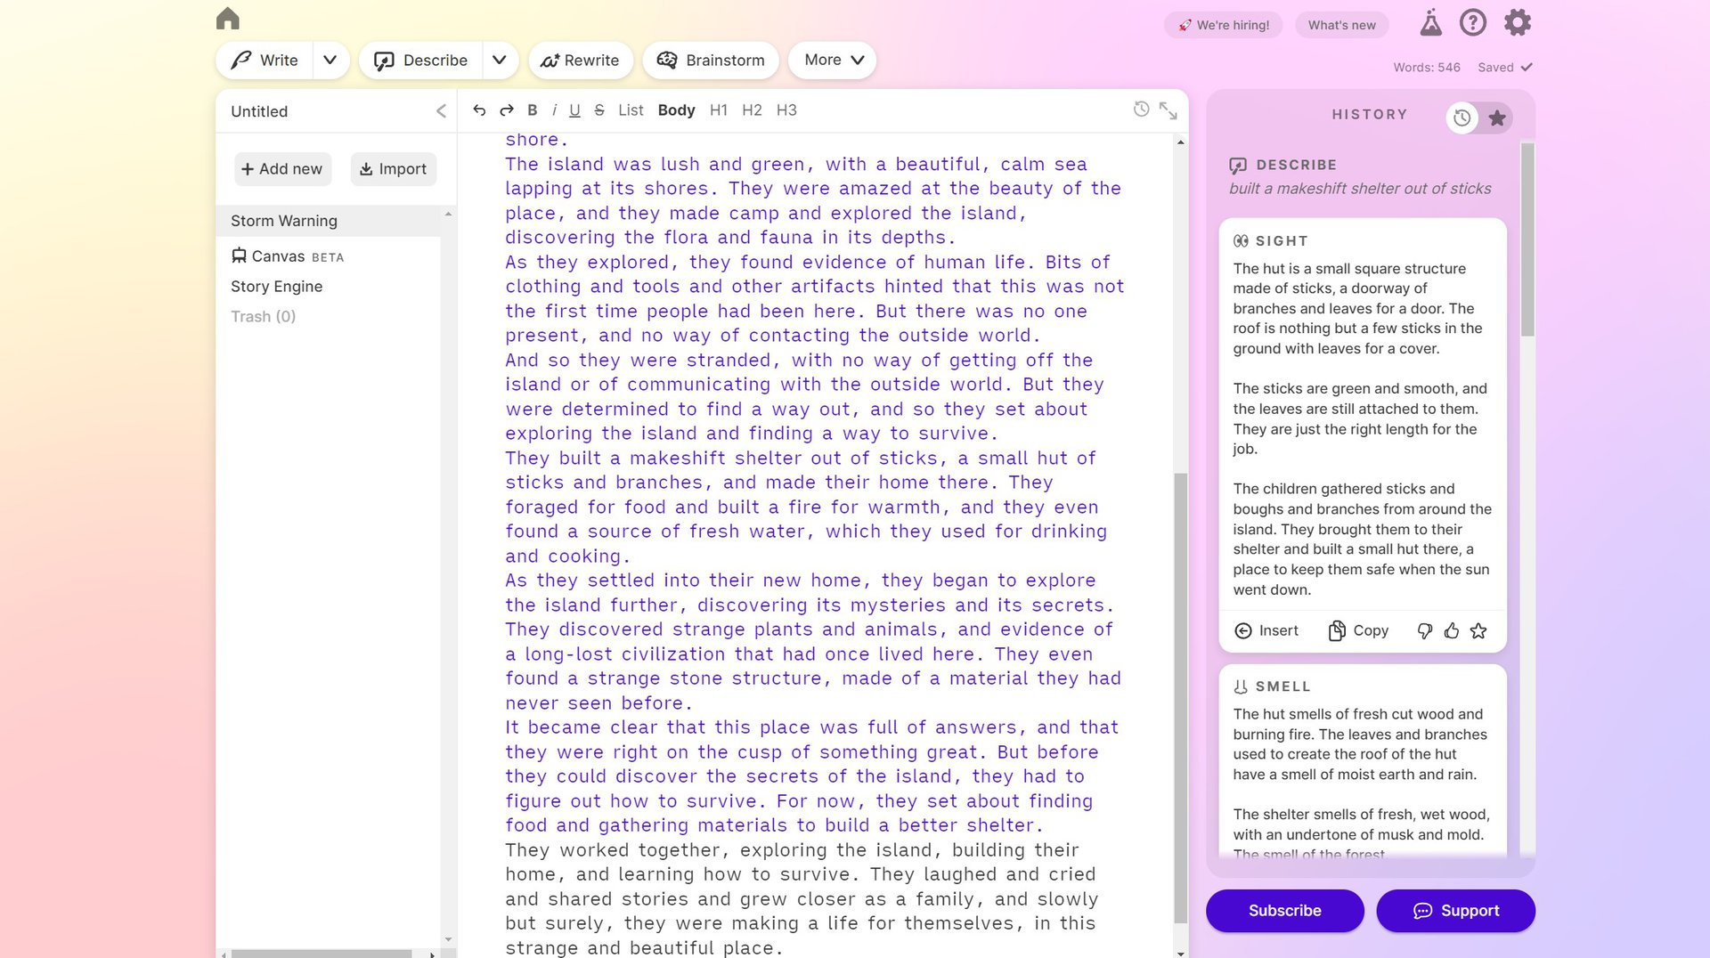
Task: Open the Describe options dropdown arrow
Action: tap(500, 61)
